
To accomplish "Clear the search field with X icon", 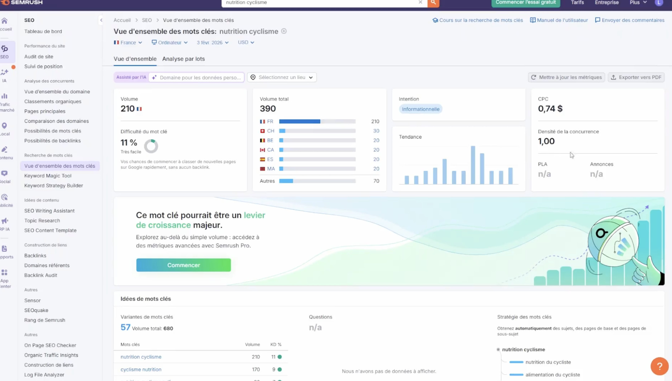I will tap(420, 2).
